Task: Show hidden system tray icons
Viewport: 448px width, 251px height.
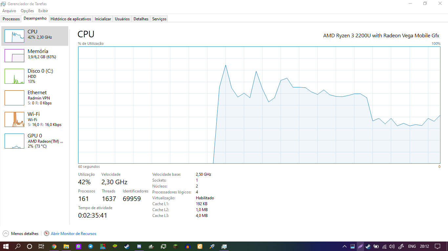Action: click(x=344, y=246)
